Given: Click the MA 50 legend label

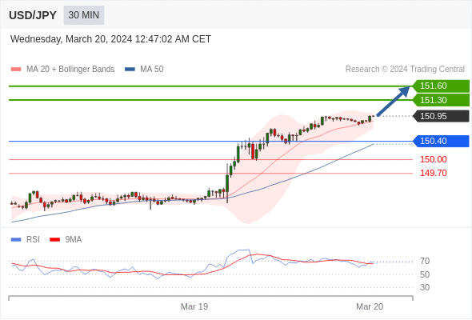Looking at the screenshot, I should pos(152,70).
